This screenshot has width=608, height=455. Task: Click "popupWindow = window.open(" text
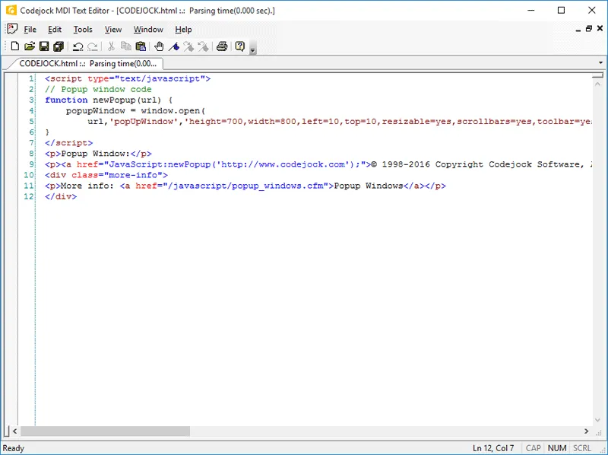(x=135, y=110)
